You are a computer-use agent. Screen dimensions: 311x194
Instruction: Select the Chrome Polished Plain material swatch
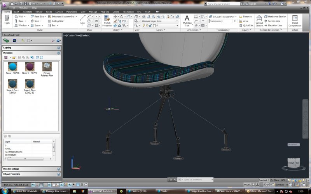pyautogui.click(x=47, y=67)
